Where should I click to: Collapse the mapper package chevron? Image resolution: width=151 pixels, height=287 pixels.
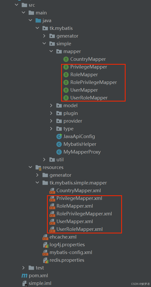[x=51, y=51]
